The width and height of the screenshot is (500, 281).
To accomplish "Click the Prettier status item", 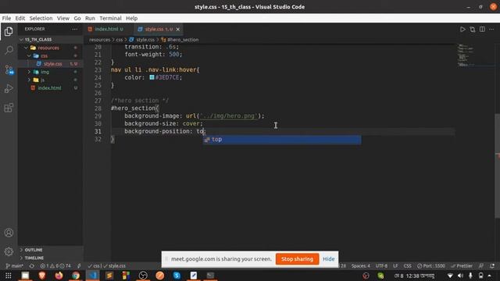I will (x=462, y=265).
